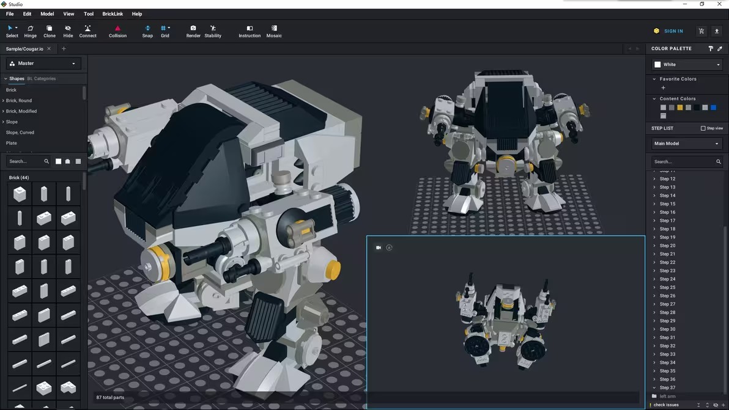Click the camera icon in the preview window
Image resolution: width=729 pixels, height=410 pixels.
[379, 247]
